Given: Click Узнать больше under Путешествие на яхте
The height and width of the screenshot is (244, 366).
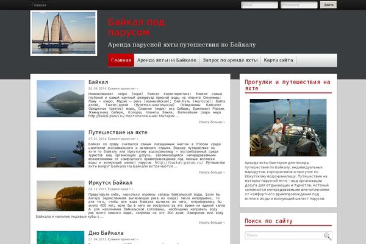Looking at the screenshot, I should [212, 172].
